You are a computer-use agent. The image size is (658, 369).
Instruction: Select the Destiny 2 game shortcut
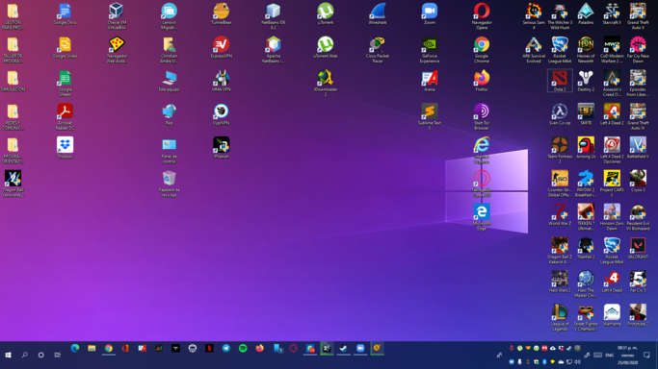pyautogui.click(x=586, y=81)
